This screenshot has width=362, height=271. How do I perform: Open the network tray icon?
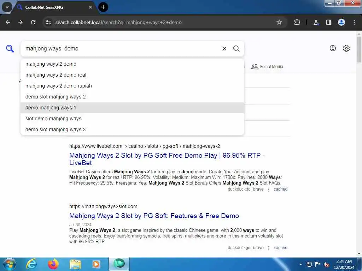(309, 264)
